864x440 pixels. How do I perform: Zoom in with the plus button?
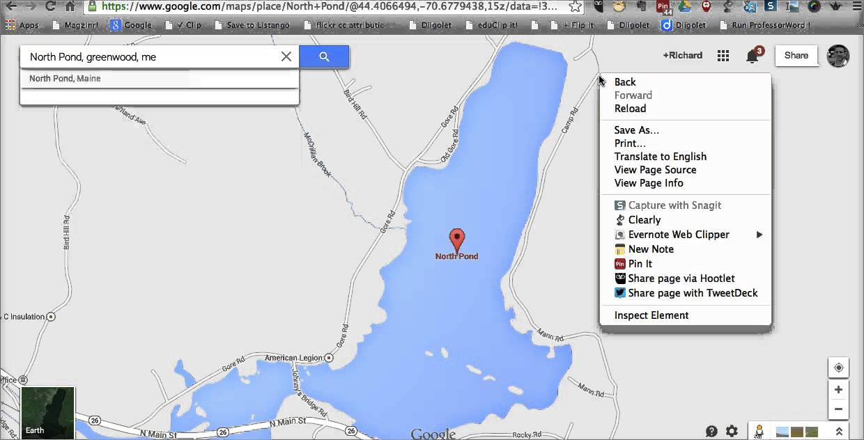coord(839,390)
